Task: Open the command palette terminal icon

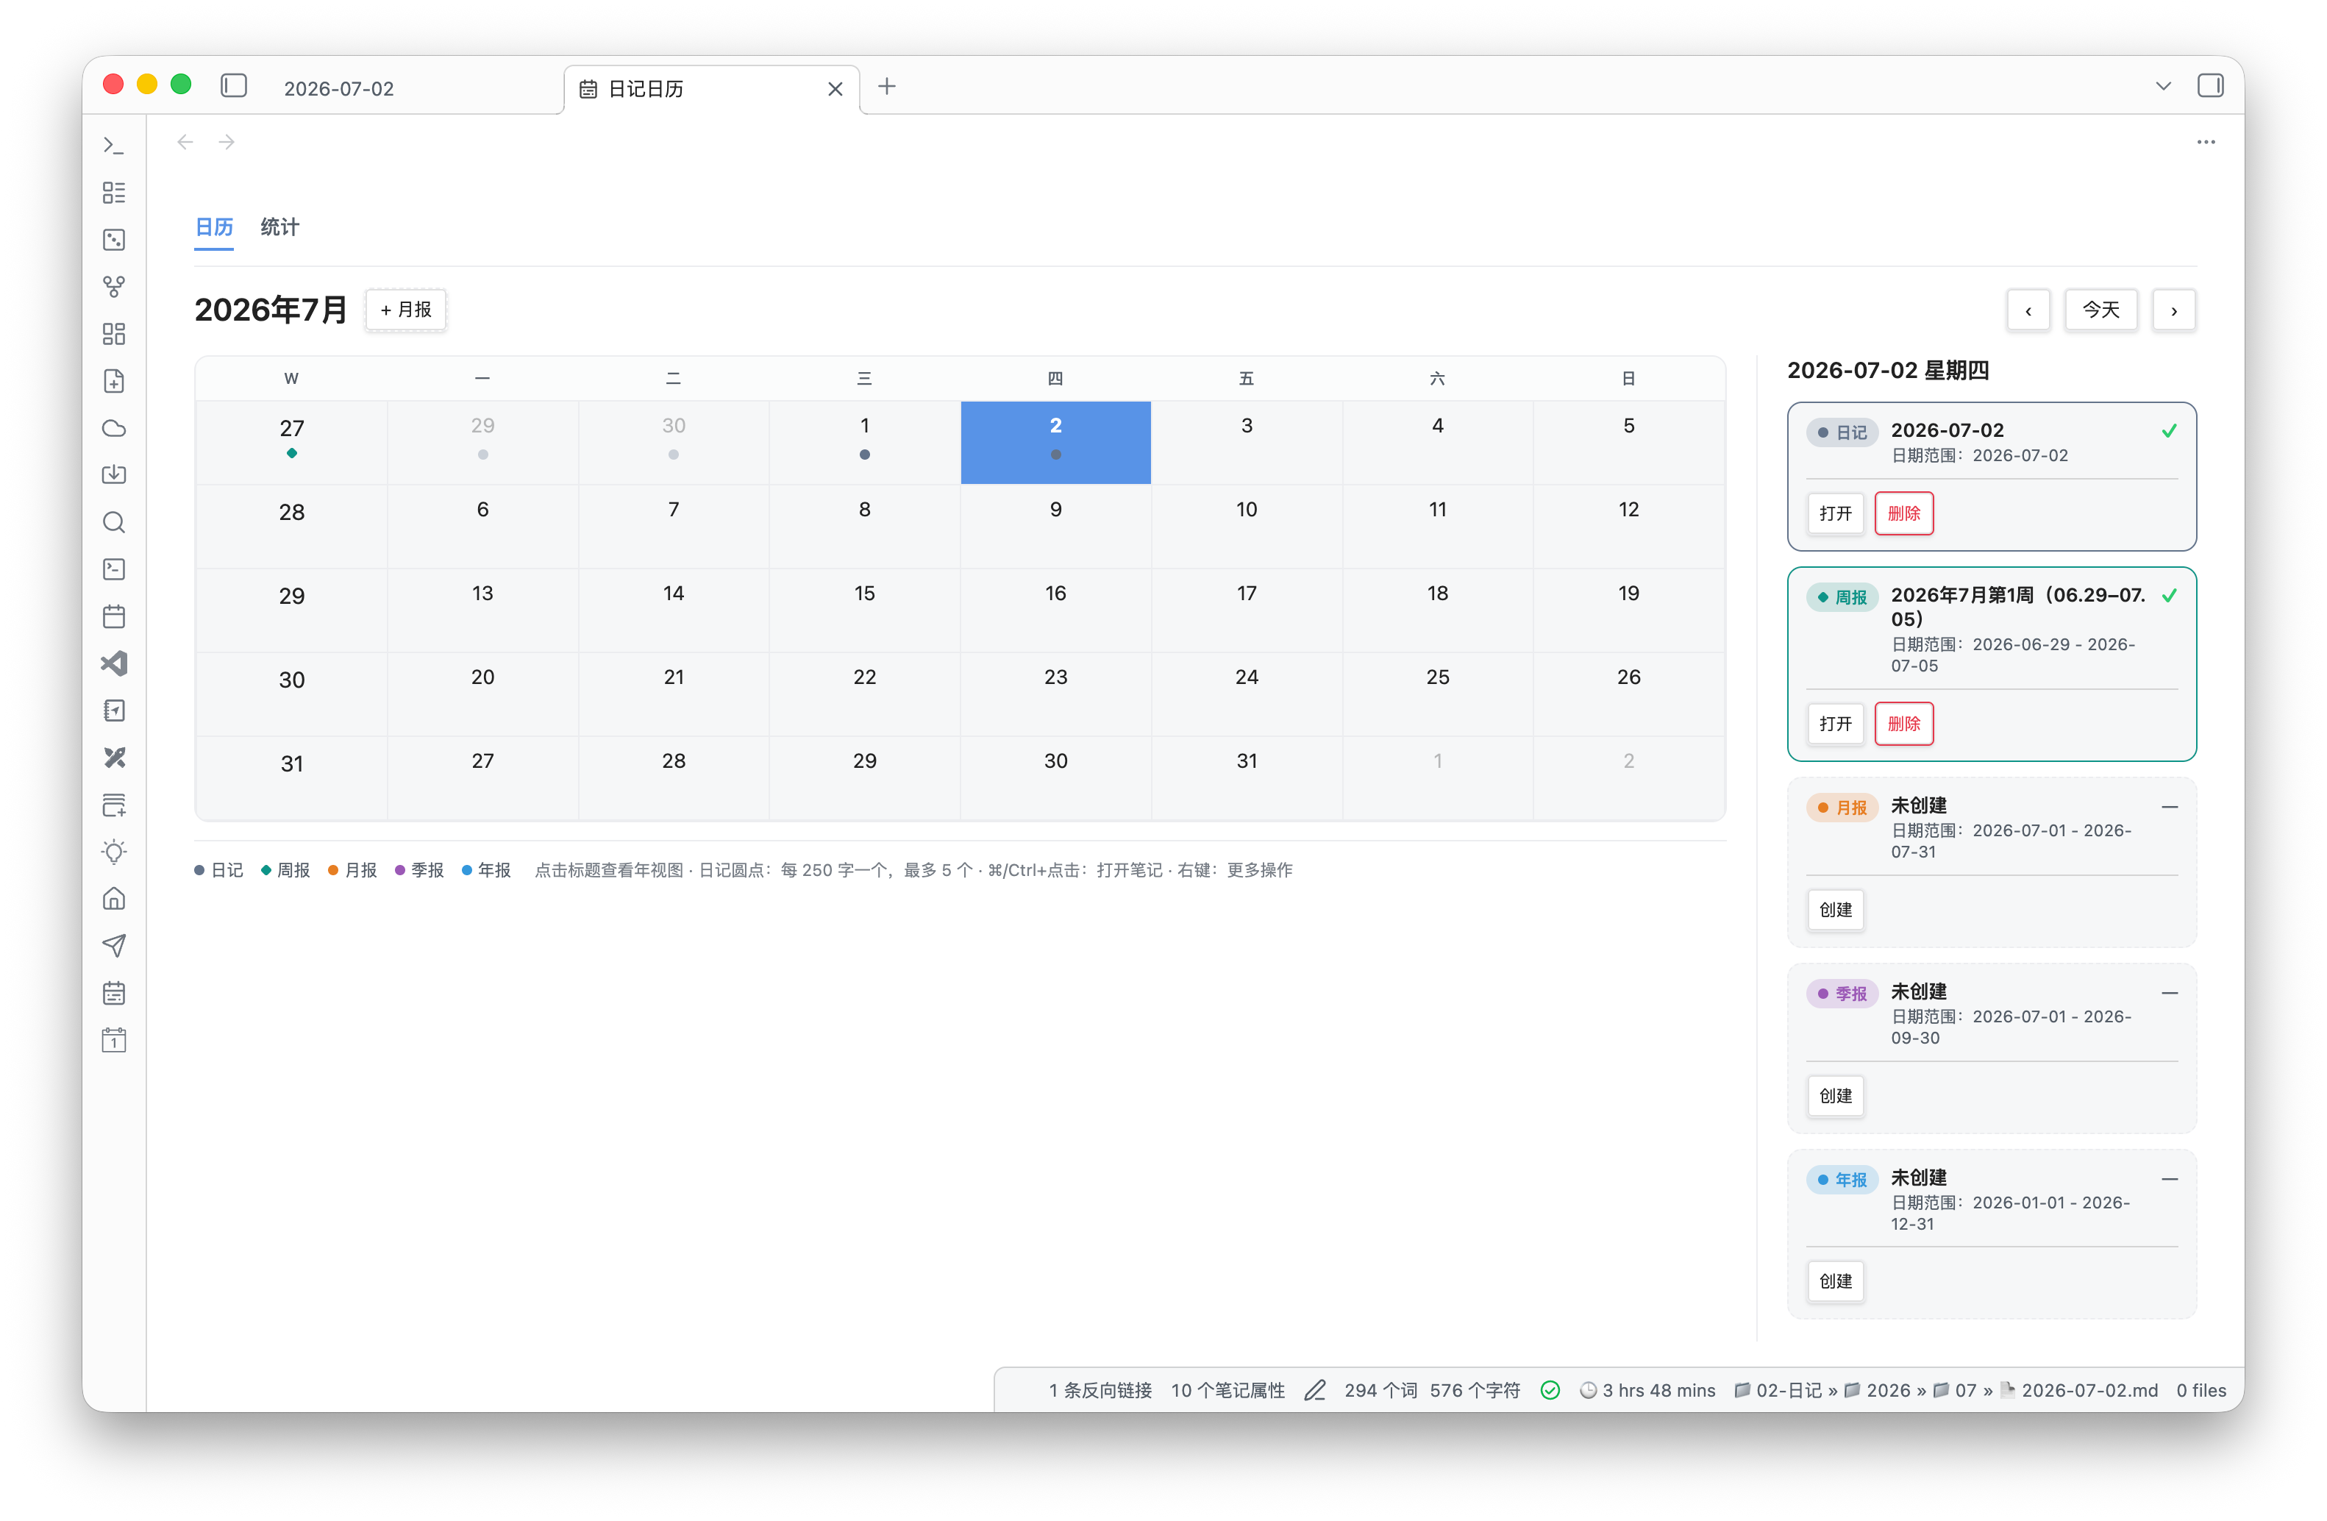Action: (x=113, y=146)
